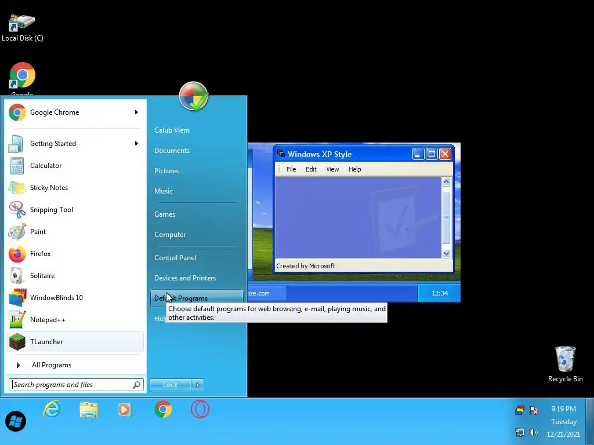This screenshot has width=594, height=445.
Task: Launch Firefox from the Start menu
Action: point(75,254)
